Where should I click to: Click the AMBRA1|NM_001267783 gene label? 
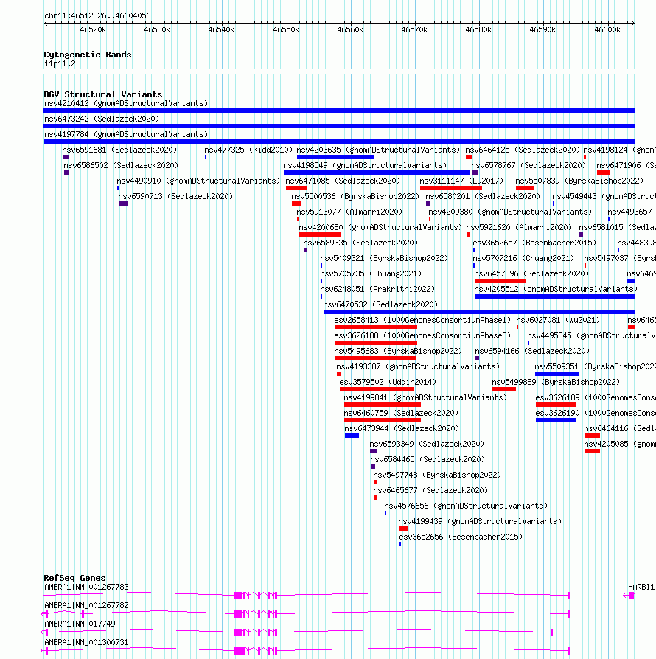point(86,587)
